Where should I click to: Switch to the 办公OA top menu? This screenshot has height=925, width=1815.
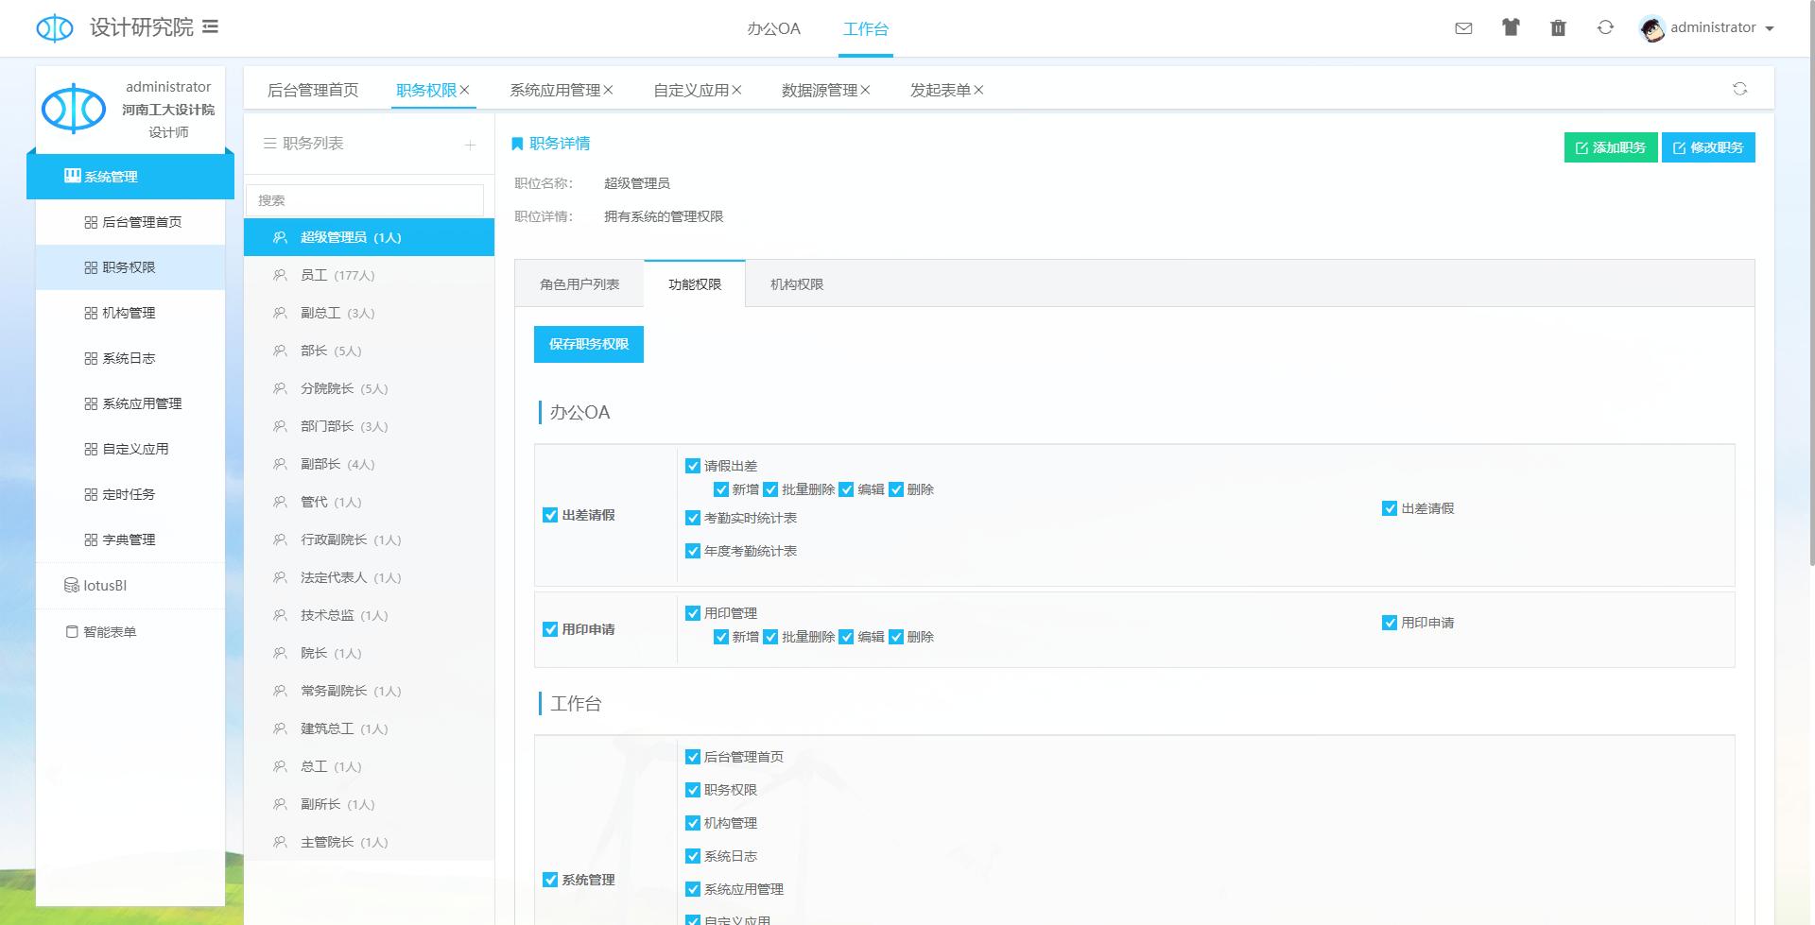(773, 28)
